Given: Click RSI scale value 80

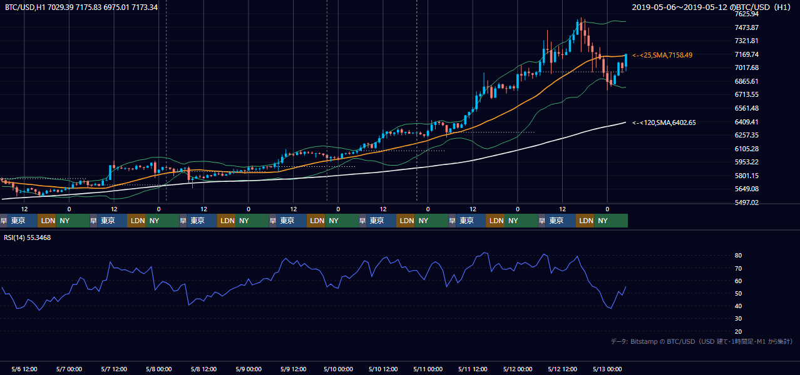Looking at the screenshot, I should click(x=739, y=256).
